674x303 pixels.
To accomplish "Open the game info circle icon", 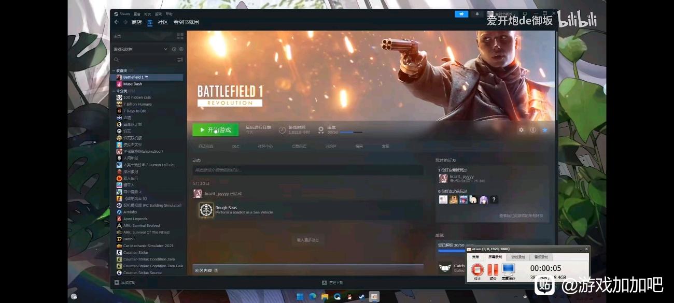I will [533, 130].
